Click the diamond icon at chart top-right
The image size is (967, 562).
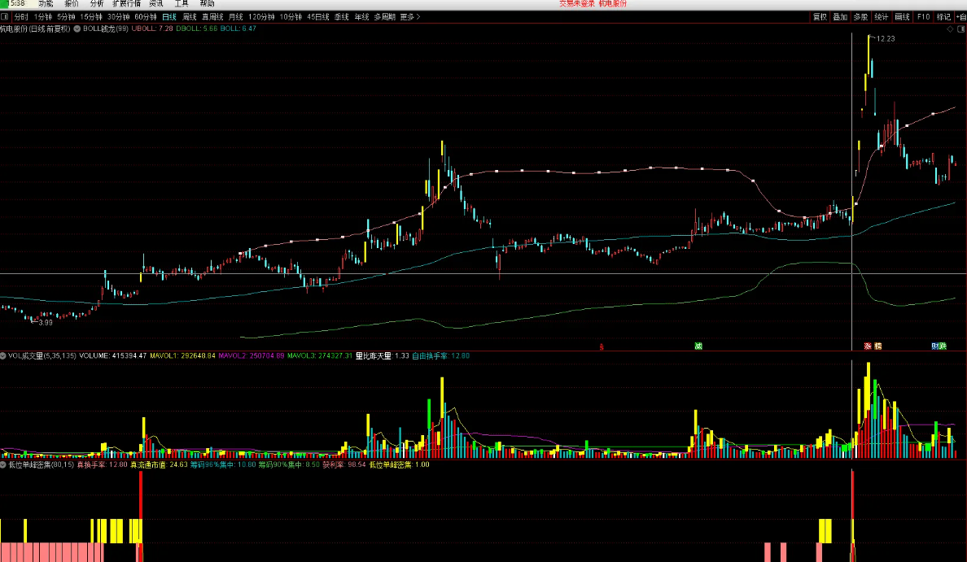(x=949, y=29)
